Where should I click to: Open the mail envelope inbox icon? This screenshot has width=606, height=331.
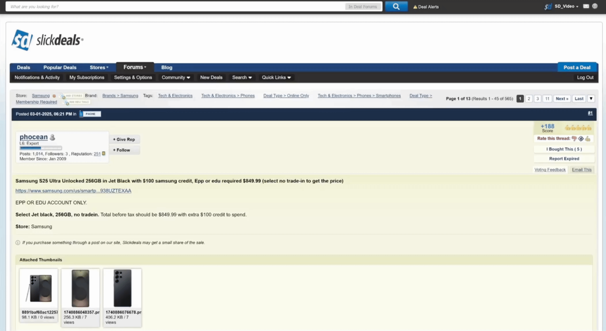586,6
